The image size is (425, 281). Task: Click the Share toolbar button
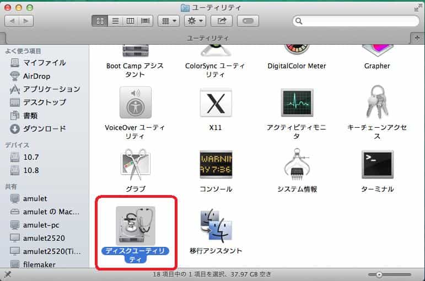(222, 21)
